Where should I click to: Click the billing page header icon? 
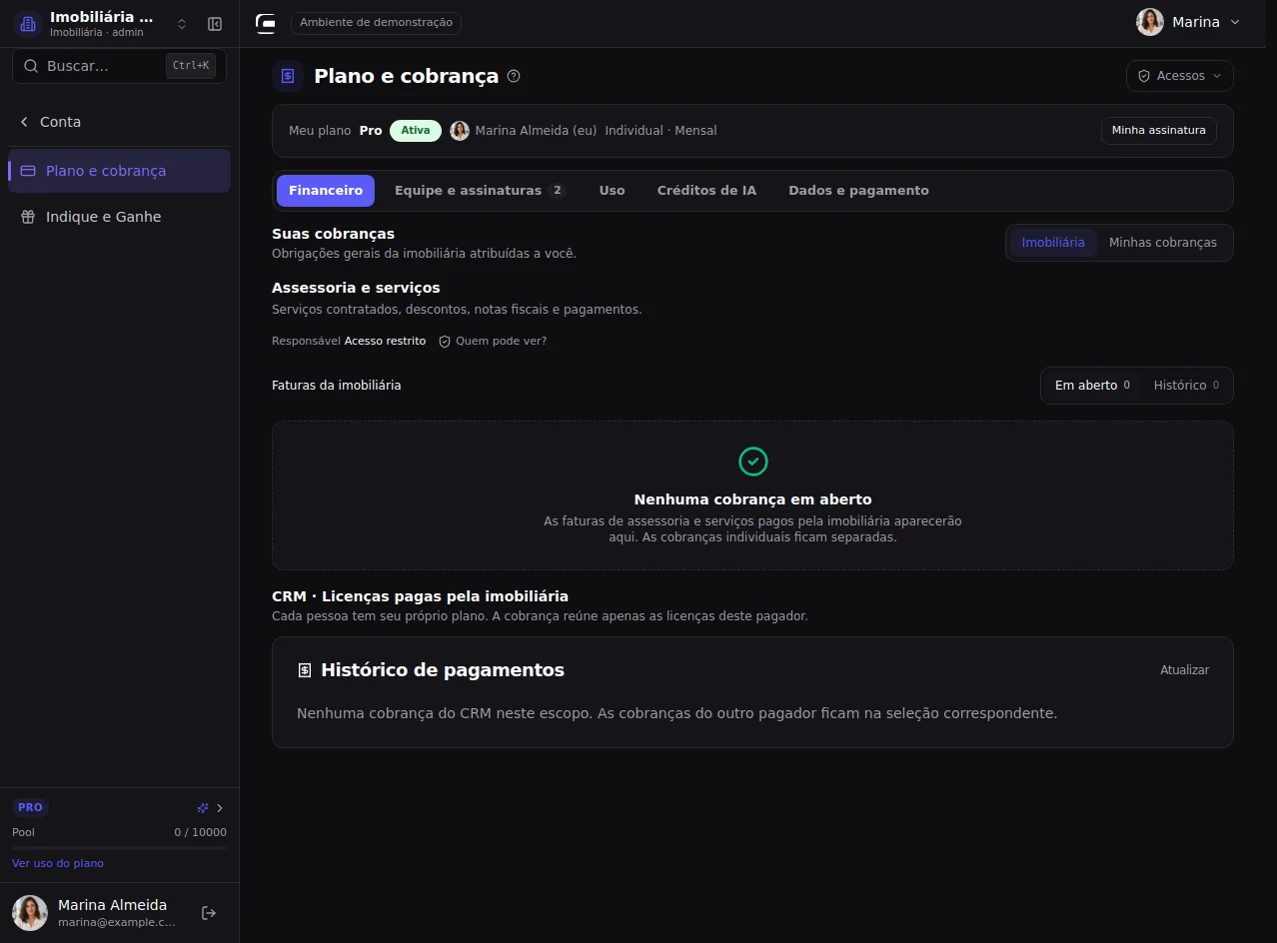288,76
